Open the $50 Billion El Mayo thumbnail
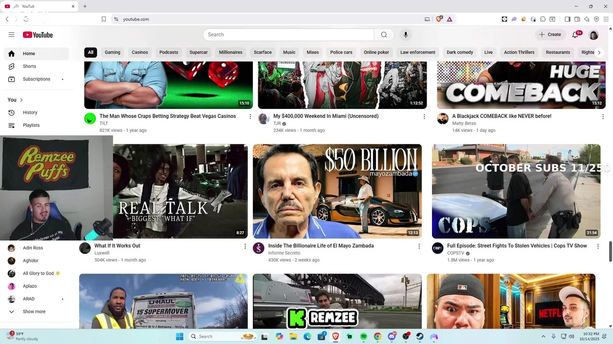 (x=337, y=191)
